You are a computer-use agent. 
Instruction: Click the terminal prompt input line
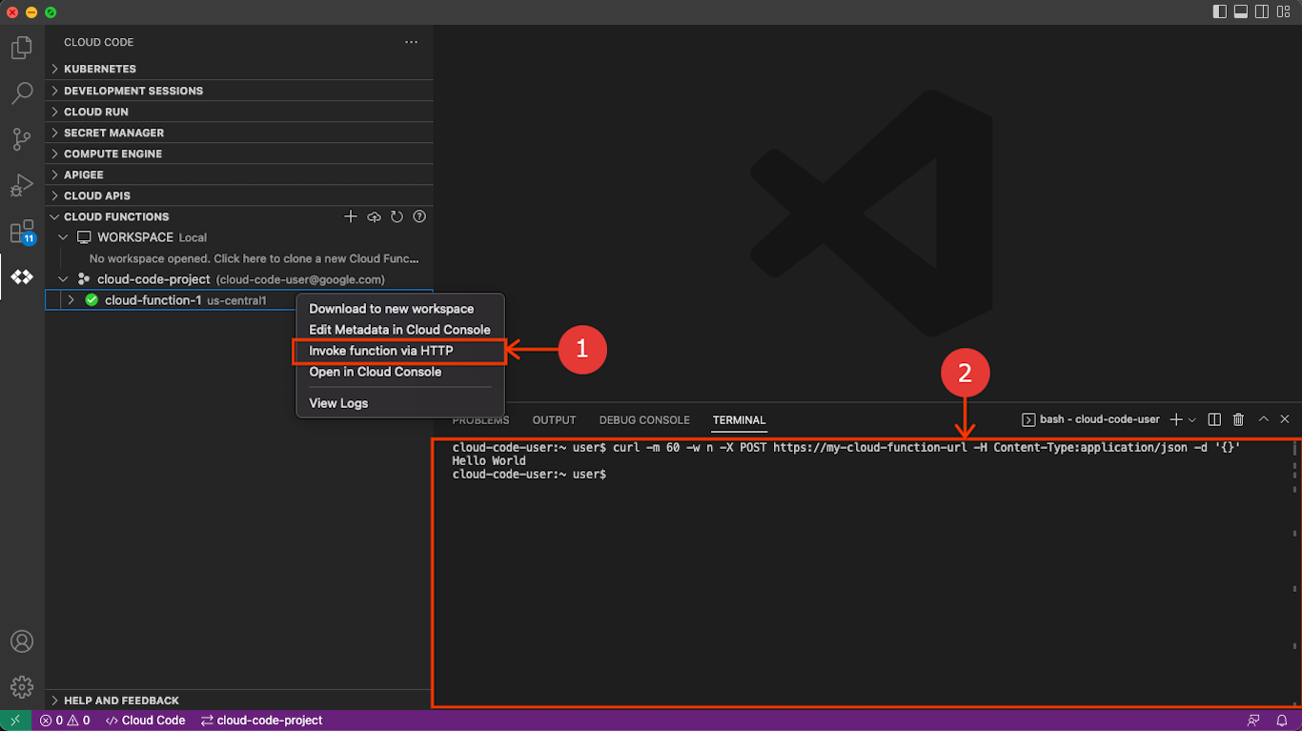(x=529, y=474)
